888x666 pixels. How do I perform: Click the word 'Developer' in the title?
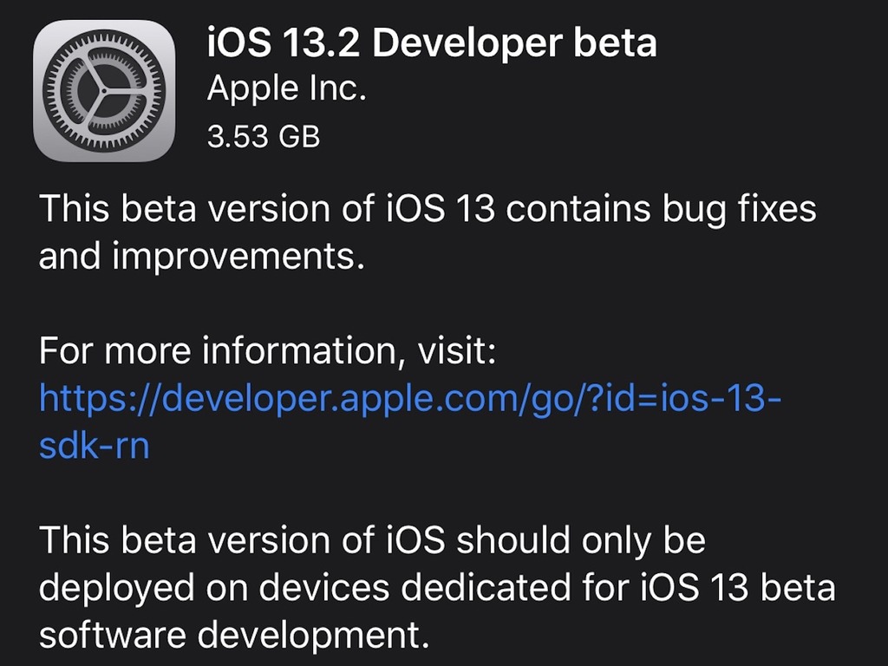[467, 43]
